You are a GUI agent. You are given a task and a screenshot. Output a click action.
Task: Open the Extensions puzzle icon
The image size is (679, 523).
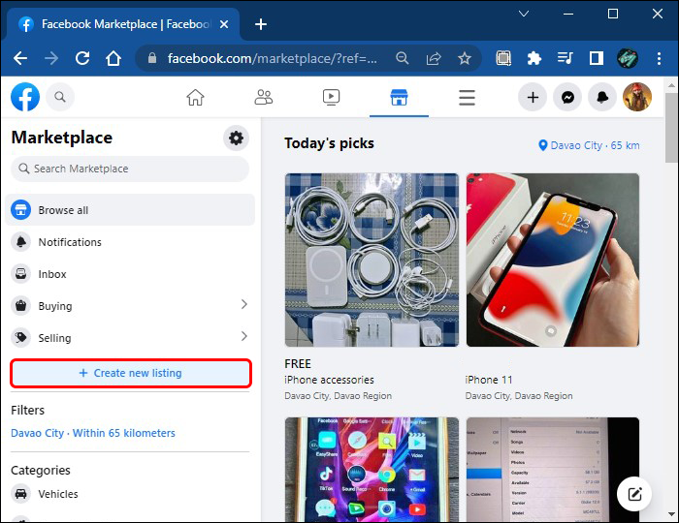[x=534, y=58]
